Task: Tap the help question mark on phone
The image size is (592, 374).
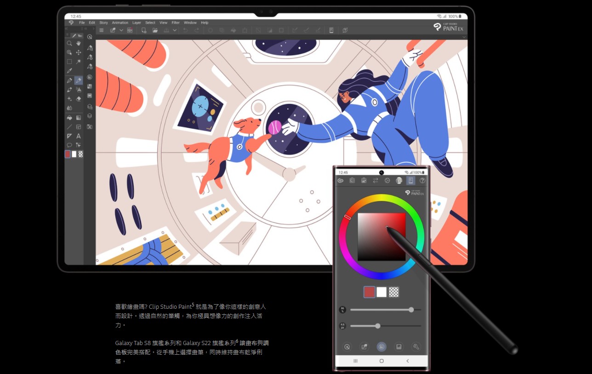Action: [x=422, y=181]
